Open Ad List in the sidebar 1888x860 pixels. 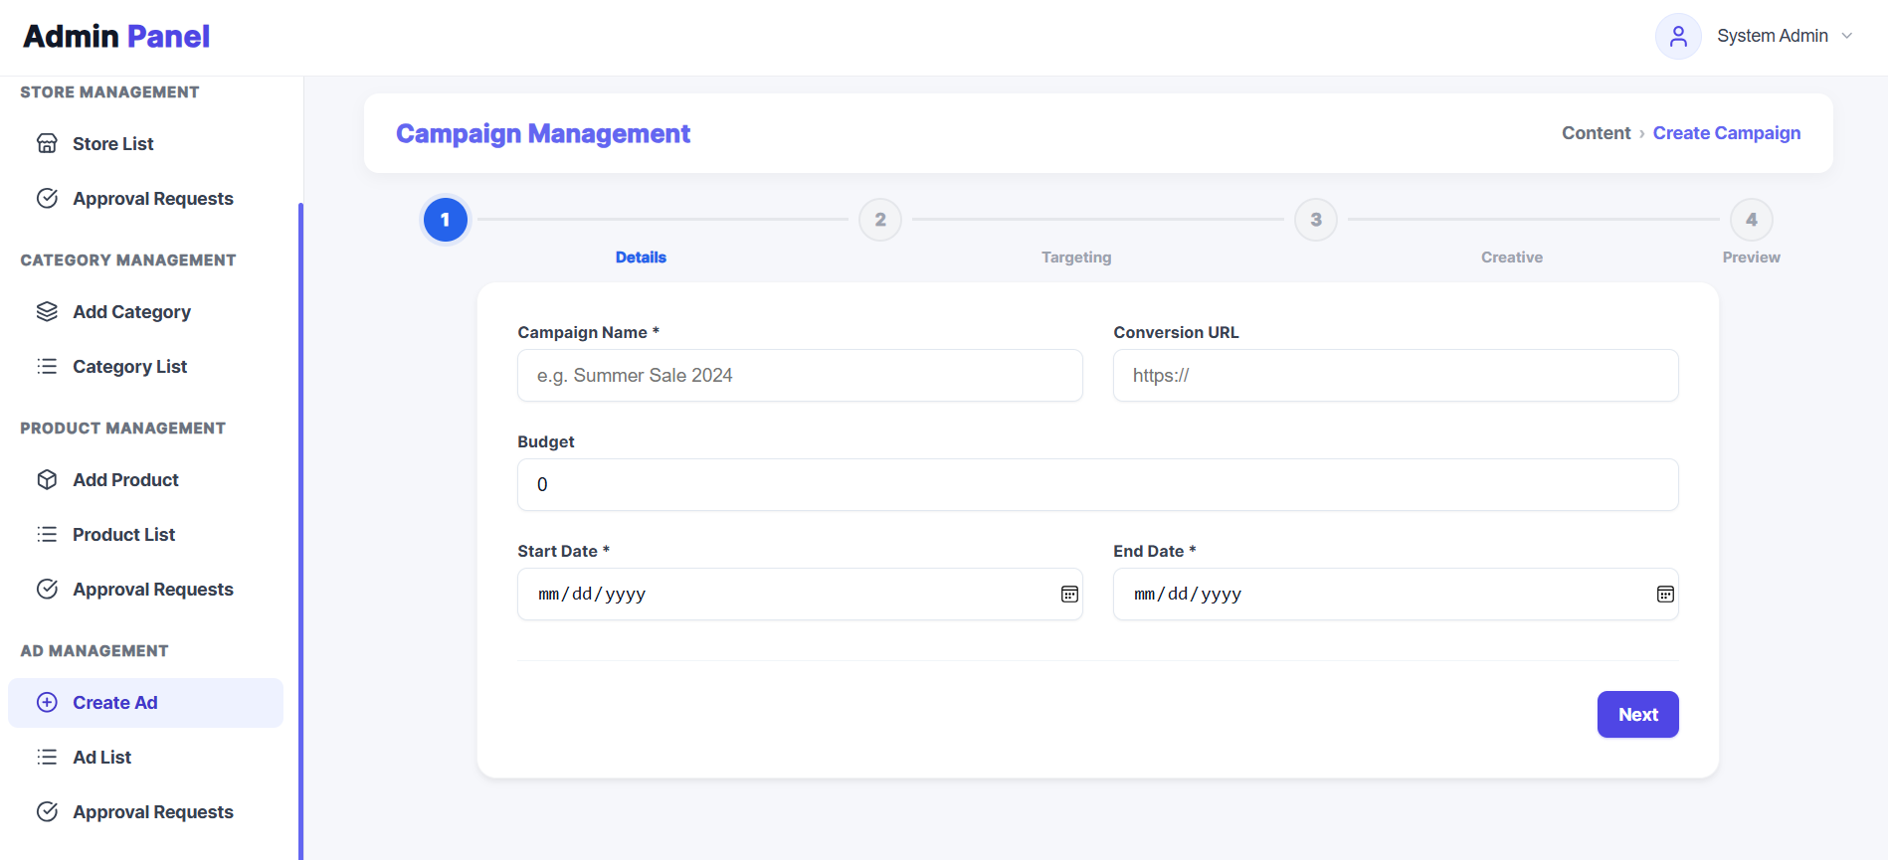[101, 757]
